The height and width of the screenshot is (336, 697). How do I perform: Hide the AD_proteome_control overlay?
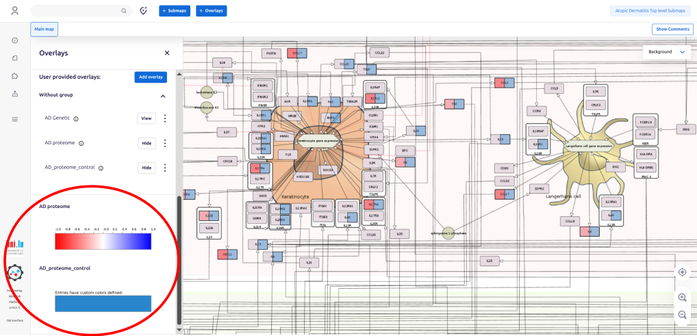147,168
